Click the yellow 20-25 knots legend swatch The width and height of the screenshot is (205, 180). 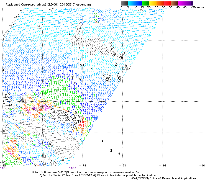[153, 3]
